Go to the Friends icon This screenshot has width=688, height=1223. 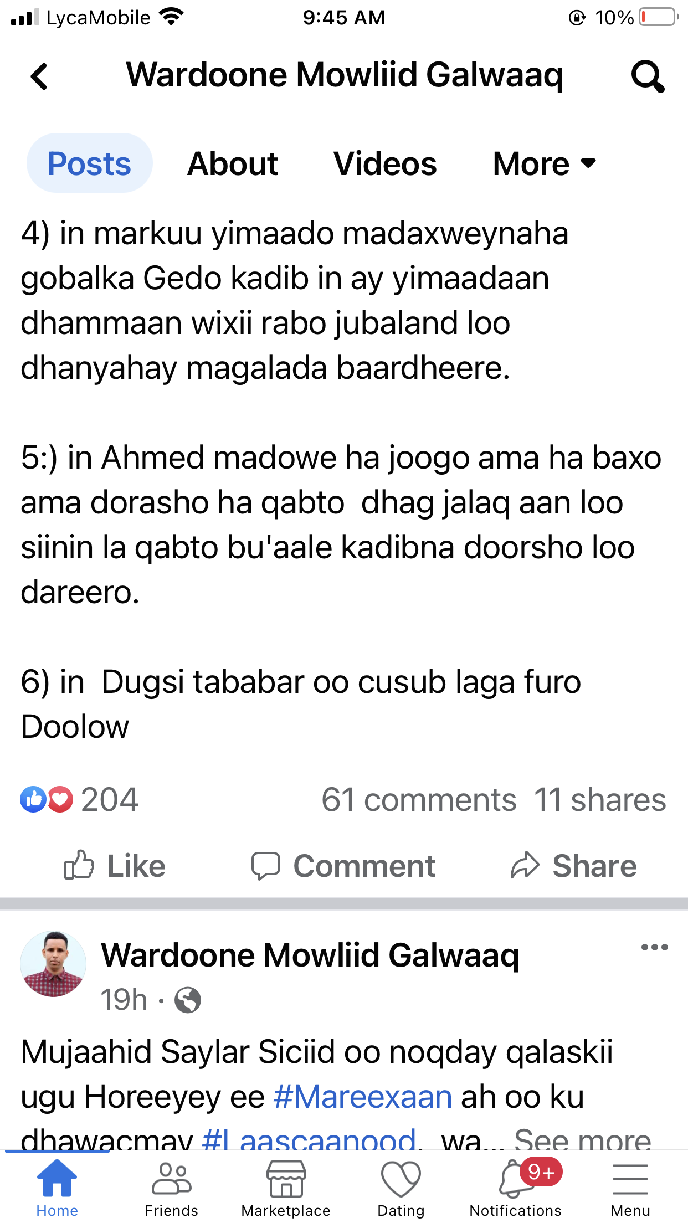click(x=172, y=1178)
